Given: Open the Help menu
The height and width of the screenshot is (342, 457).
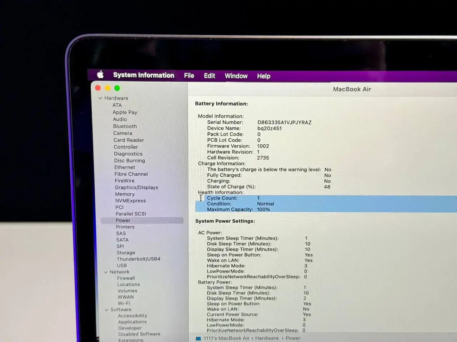Looking at the screenshot, I should 263,76.
